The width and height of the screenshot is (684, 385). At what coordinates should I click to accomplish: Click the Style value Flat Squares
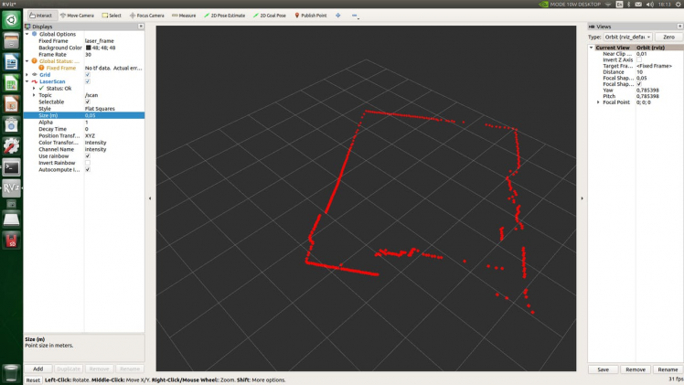100,109
